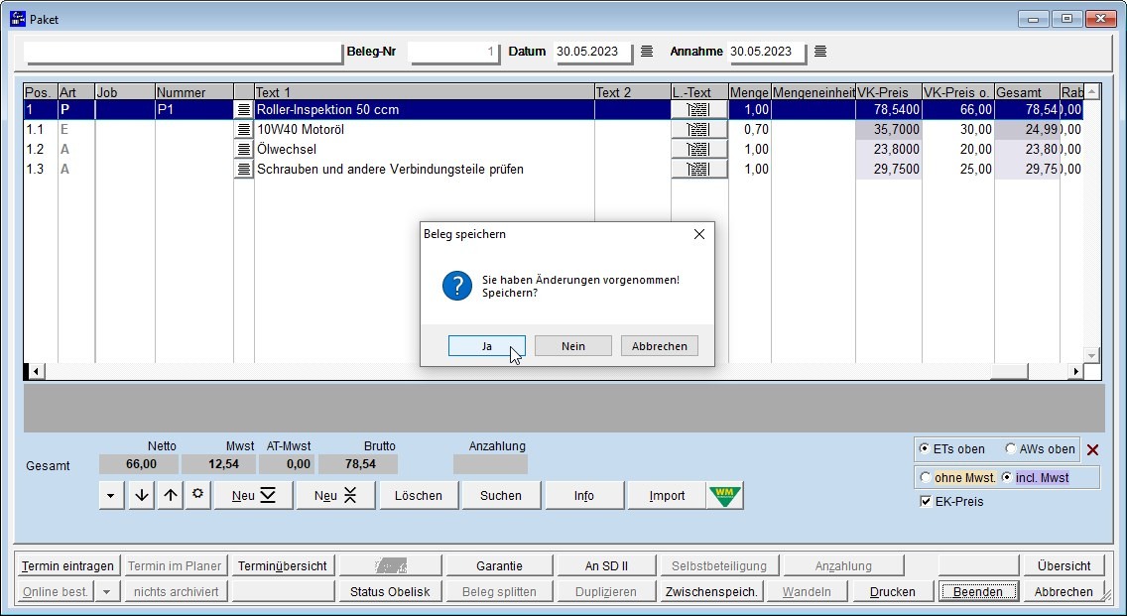The image size is (1127, 616).
Task: Click the Löschen button
Action: [x=419, y=495]
